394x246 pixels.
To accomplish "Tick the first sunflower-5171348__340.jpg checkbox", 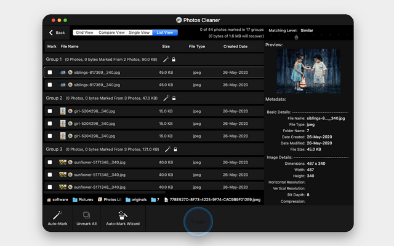I will click(x=50, y=162).
